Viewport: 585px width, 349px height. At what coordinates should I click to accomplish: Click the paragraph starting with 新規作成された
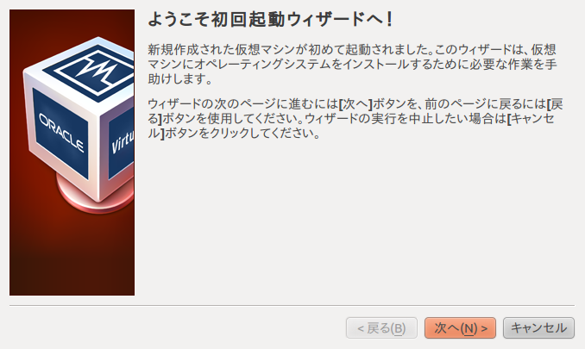click(352, 64)
